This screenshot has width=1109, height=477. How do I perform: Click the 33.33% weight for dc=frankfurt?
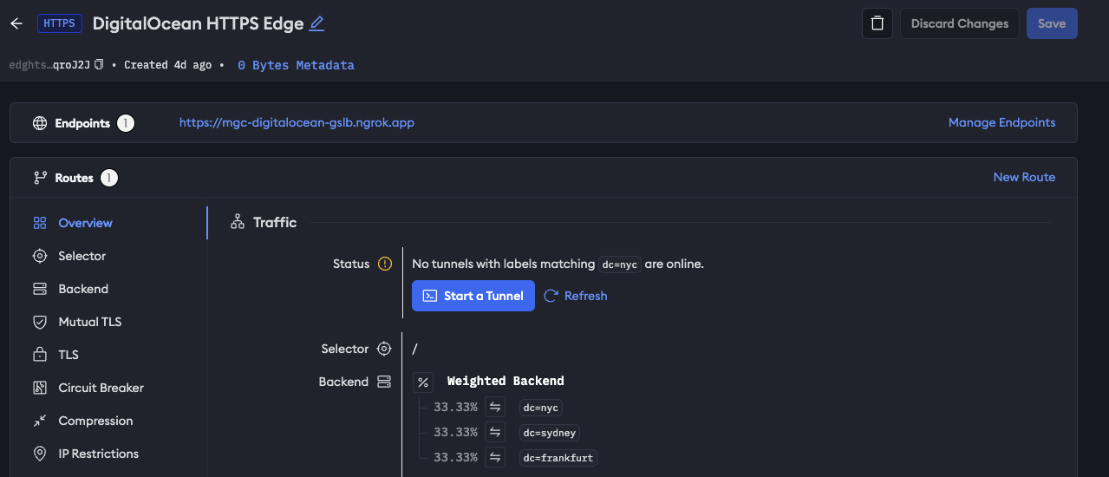coord(455,457)
